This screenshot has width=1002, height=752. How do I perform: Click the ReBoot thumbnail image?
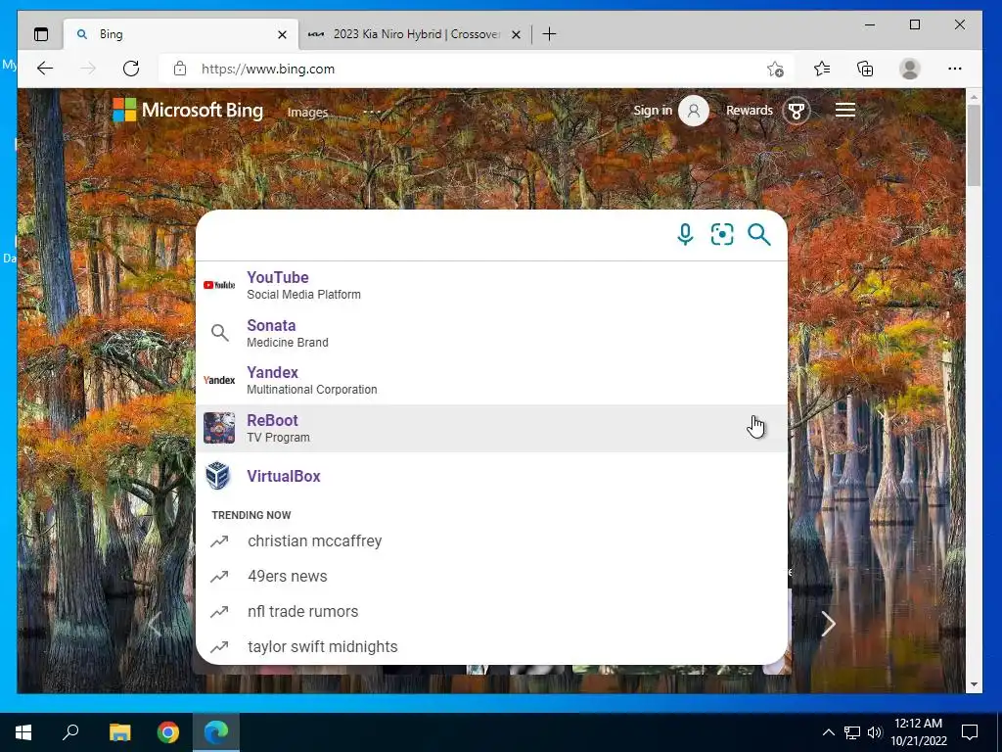pos(219,428)
